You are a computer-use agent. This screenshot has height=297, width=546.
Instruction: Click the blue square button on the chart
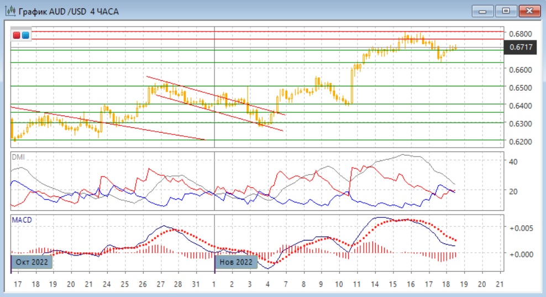pyautogui.click(x=25, y=35)
